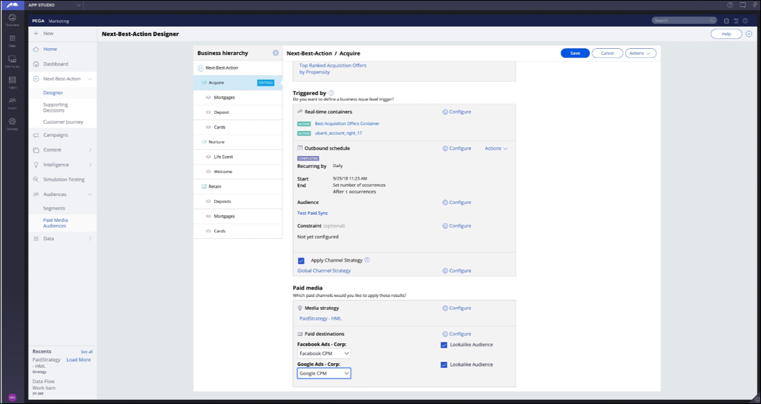Open Settings gear in left rail
Screen dimensions: 761x404
12,122
